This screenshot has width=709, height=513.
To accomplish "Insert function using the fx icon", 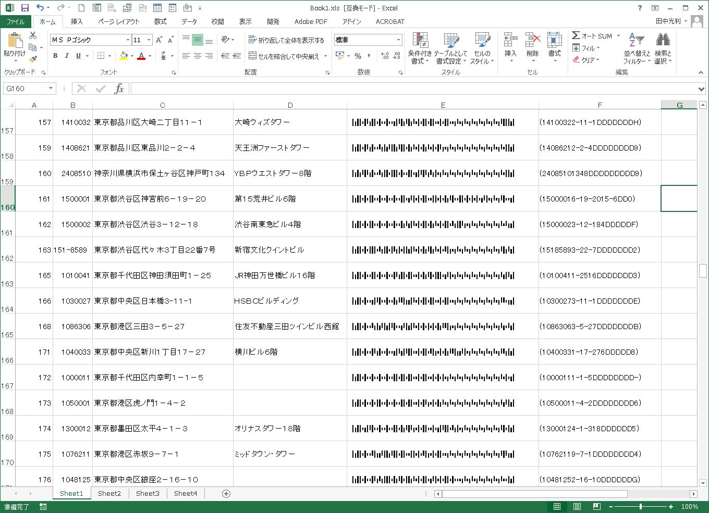I will pos(119,89).
